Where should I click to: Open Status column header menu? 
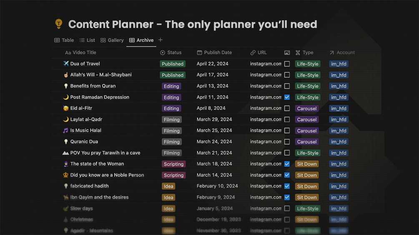(171, 53)
